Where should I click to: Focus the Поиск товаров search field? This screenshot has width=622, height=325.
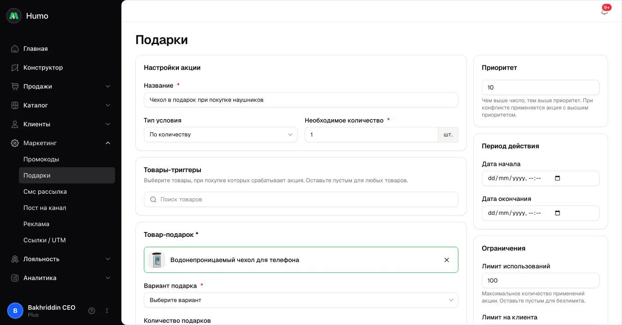coord(301,200)
